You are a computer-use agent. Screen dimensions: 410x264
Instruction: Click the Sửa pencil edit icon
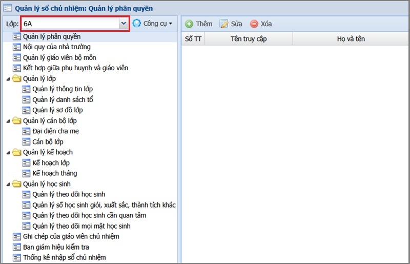point(224,24)
